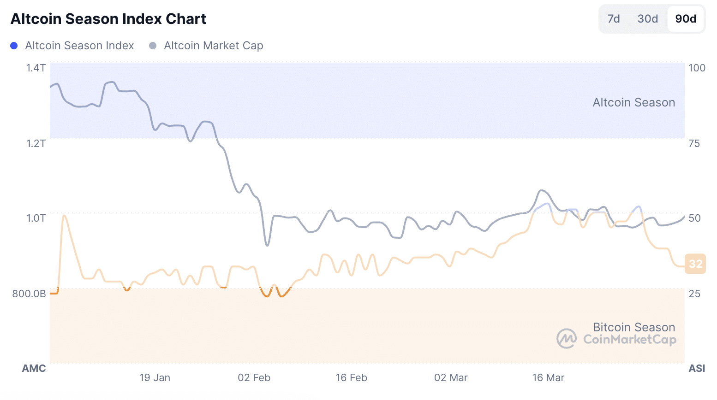Screen dimensions: 717x400
Task: Select the 30d time range tab
Action: pyautogui.click(x=647, y=19)
